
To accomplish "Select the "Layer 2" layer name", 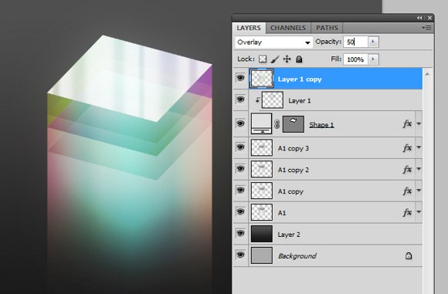I will pyautogui.click(x=289, y=235).
